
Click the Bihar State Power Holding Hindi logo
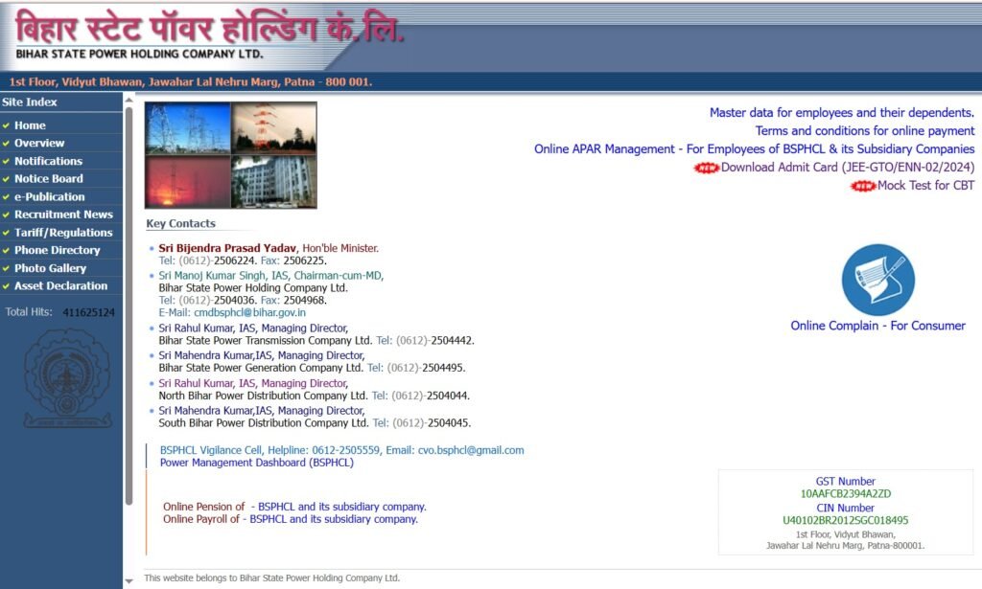click(x=210, y=28)
